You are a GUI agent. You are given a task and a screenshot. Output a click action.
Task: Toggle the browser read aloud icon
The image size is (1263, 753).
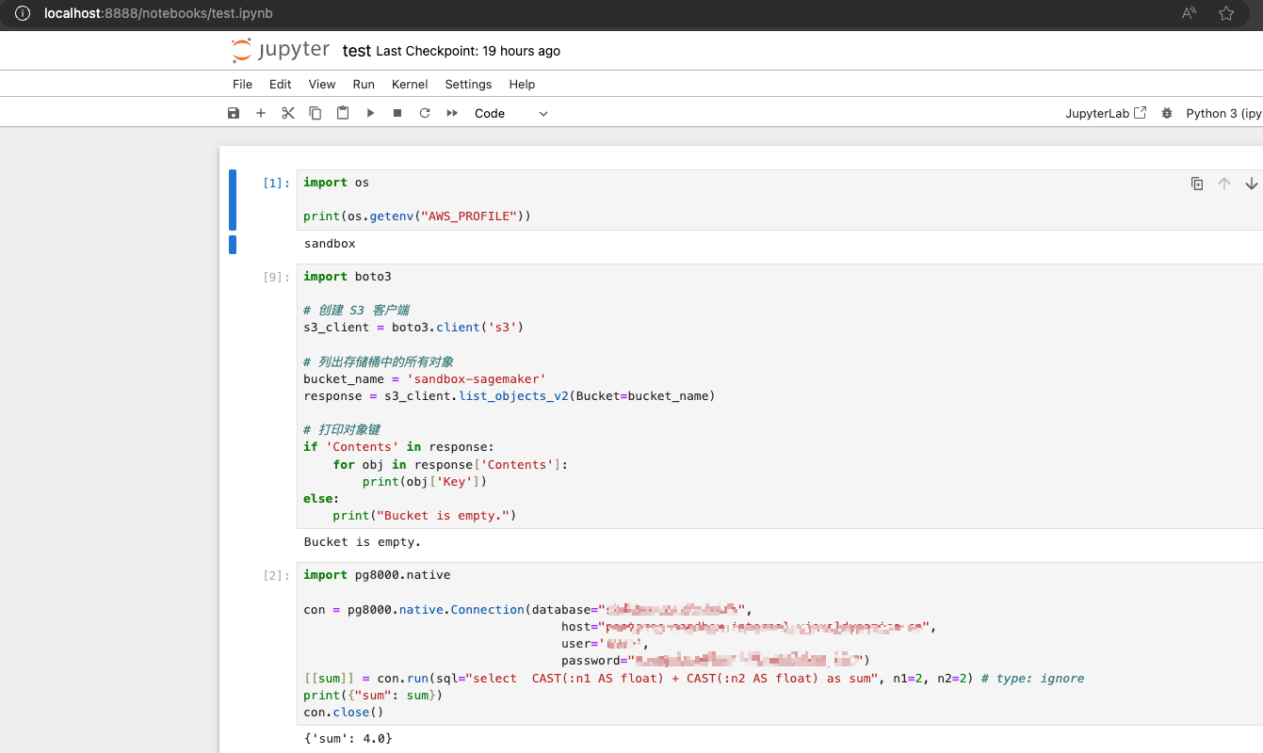[1190, 14]
